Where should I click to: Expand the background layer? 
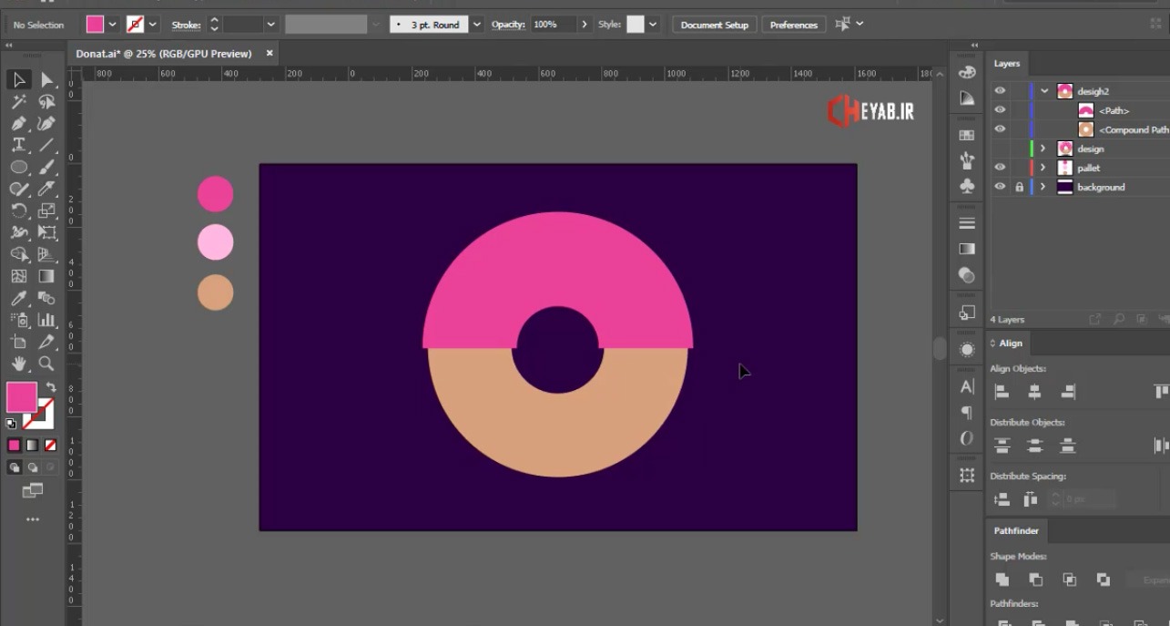tap(1043, 187)
